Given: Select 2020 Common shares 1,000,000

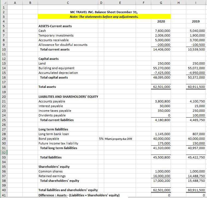Looking at the screenshot, I should coord(161,171).
